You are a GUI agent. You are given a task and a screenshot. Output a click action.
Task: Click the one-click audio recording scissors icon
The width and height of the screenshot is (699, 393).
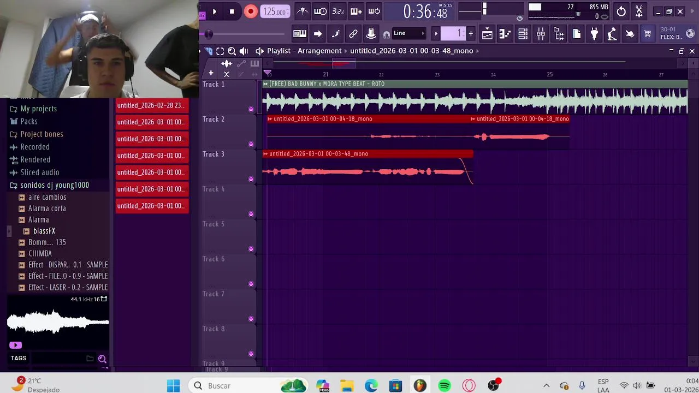point(639,11)
